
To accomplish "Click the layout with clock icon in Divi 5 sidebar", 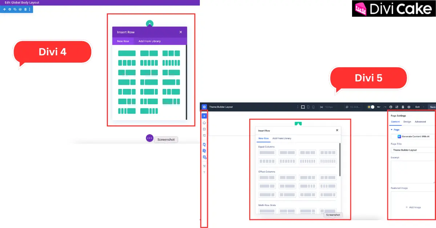I will click(204, 157).
